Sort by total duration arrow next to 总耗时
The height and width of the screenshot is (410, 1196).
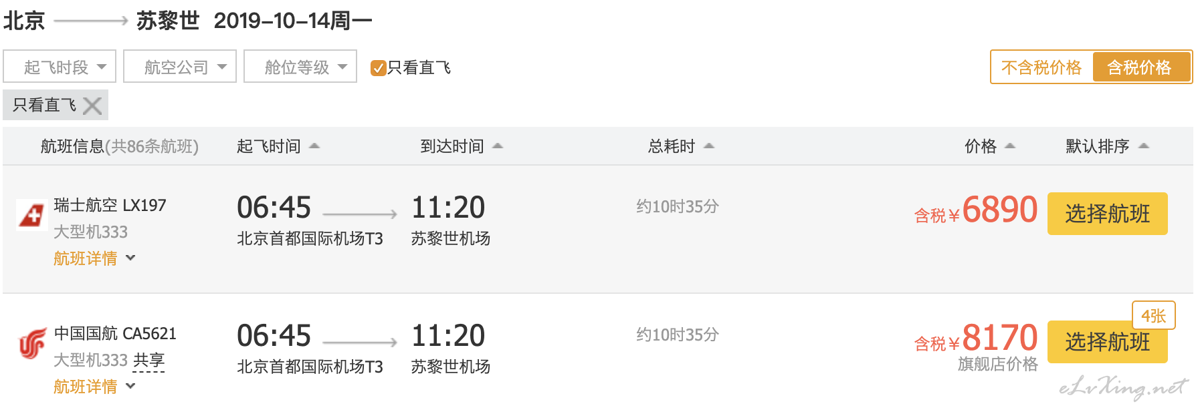click(x=709, y=146)
